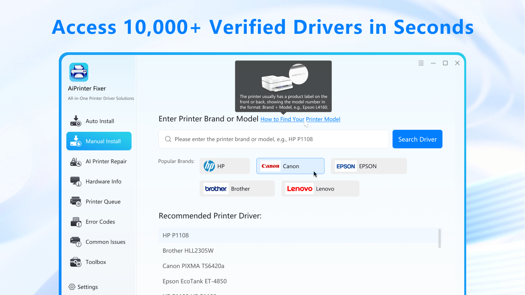Open Common Issues page
Image resolution: width=525 pixels, height=295 pixels.
(99, 242)
